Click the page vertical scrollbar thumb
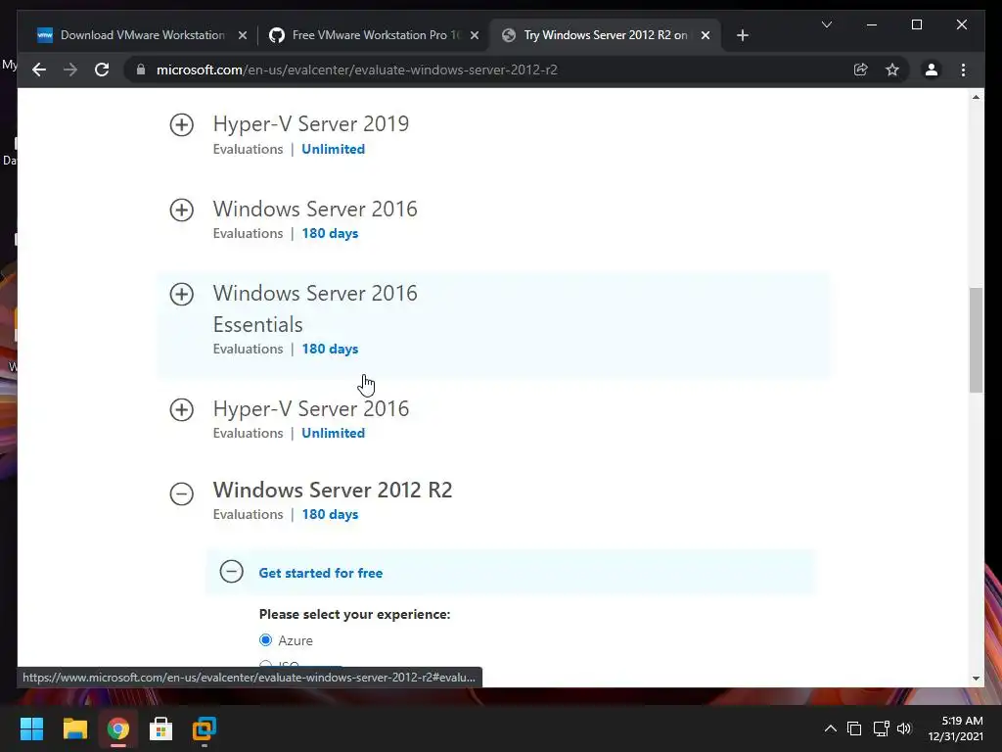 pyautogui.click(x=976, y=340)
